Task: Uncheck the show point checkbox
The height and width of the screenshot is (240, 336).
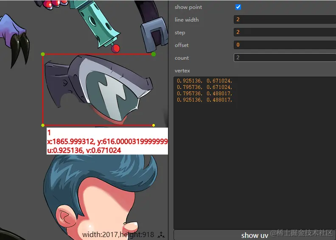Action: point(238,7)
